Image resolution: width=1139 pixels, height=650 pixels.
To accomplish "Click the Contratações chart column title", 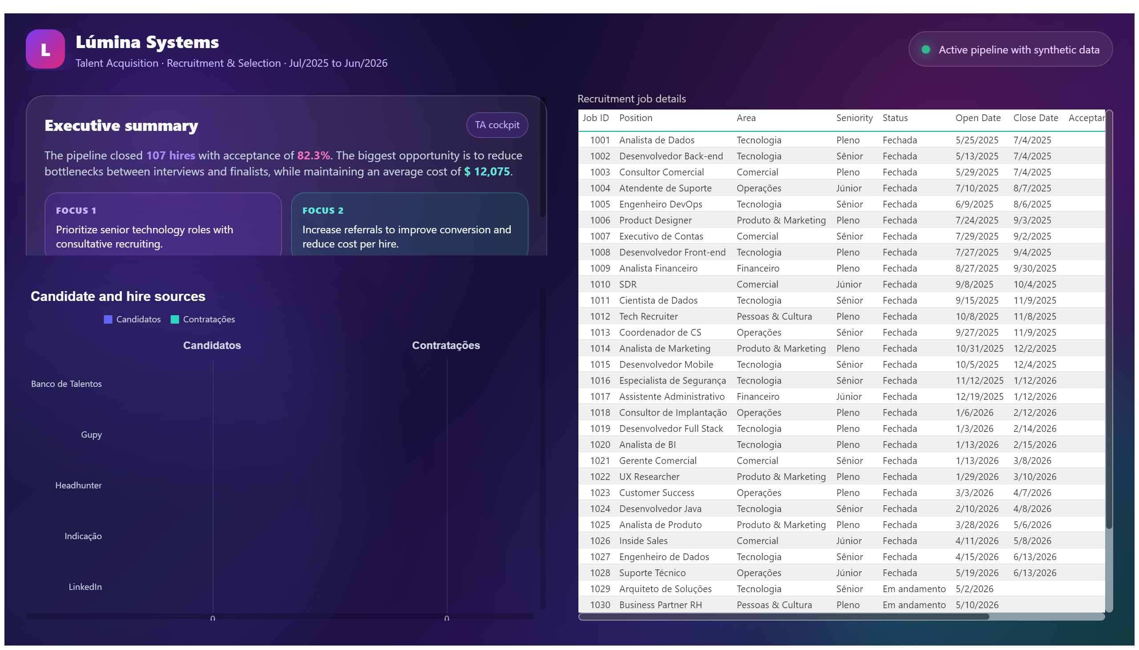I will pyautogui.click(x=446, y=345).
